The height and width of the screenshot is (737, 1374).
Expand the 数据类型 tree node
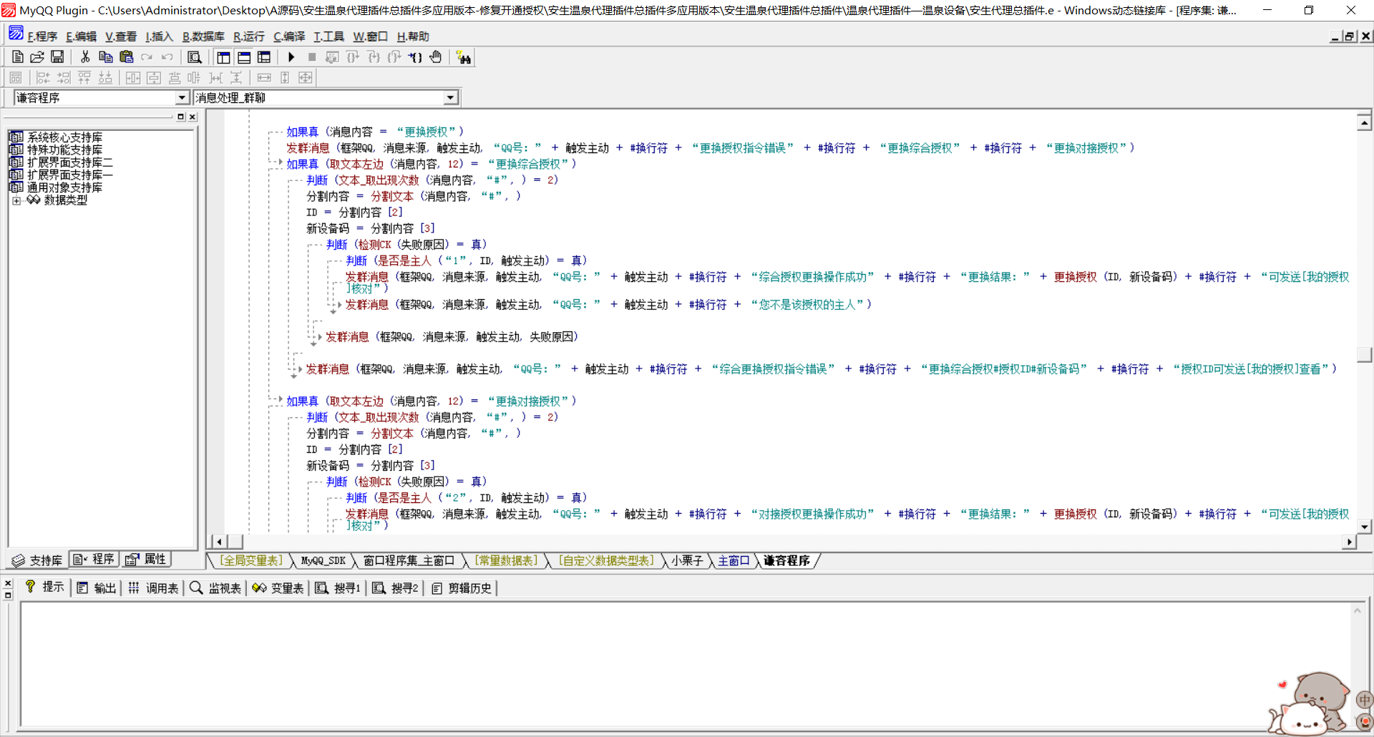point(16,200)
